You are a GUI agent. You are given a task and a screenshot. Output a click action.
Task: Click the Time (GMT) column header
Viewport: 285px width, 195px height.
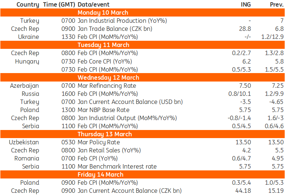tap(59, 4)
